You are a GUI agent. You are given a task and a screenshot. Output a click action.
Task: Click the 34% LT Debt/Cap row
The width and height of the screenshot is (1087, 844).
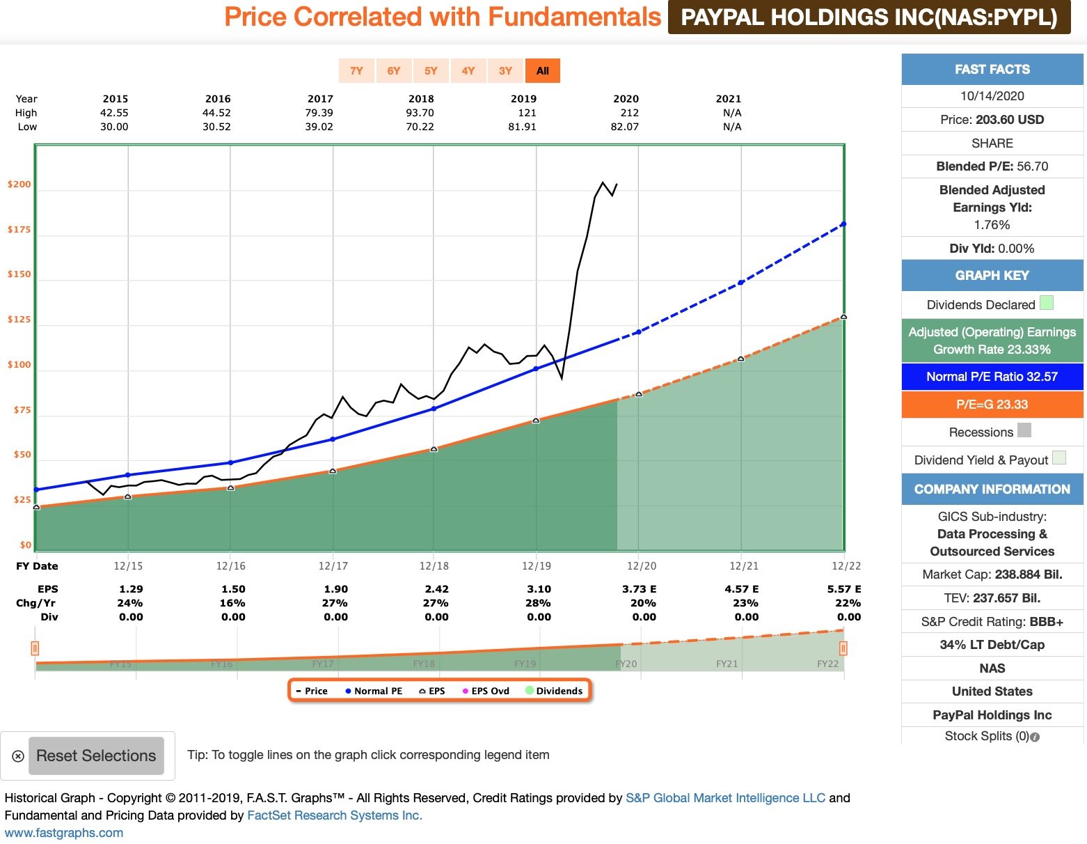click(x=992, y=645)
